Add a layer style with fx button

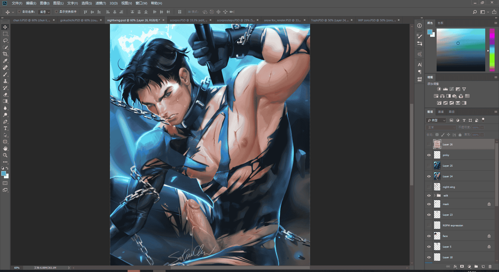click(455, 267)
